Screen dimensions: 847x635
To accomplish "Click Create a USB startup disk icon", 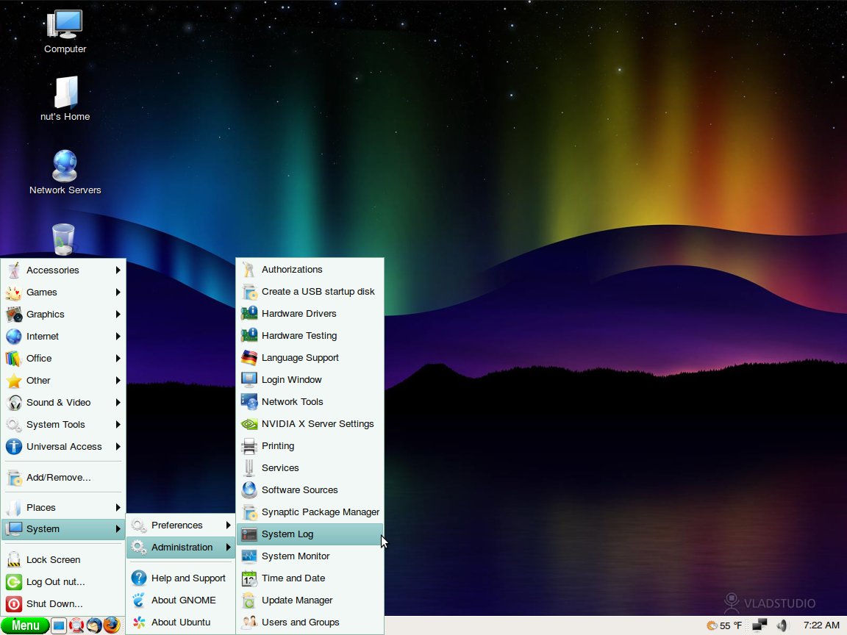I will [249, 292].
